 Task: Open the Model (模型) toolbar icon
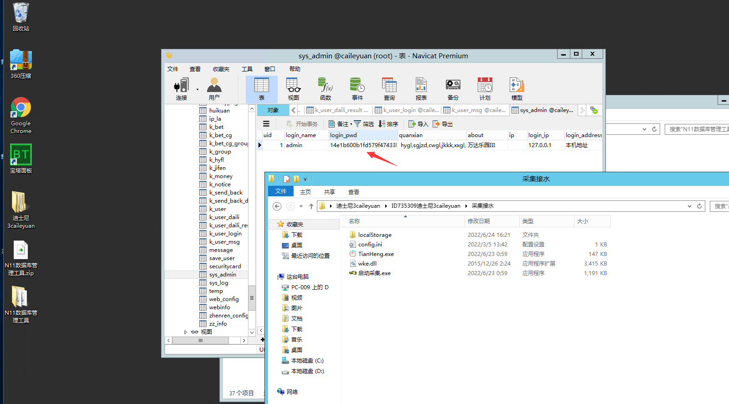click(x=517, y=89)
